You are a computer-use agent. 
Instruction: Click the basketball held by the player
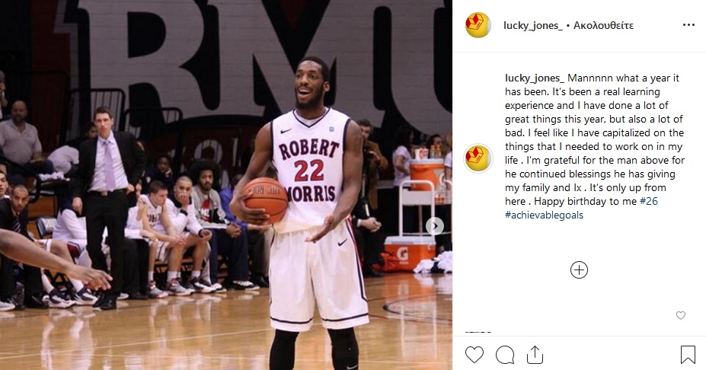tap(266, 200)
